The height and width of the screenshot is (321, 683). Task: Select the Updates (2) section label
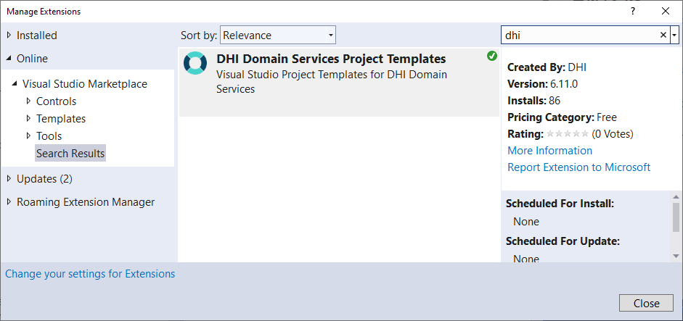coord(44,179)
